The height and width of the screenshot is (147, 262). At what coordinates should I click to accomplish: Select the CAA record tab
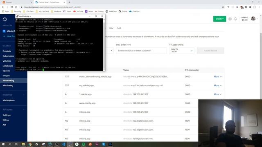pyautogui.click(x=119, y=28)
